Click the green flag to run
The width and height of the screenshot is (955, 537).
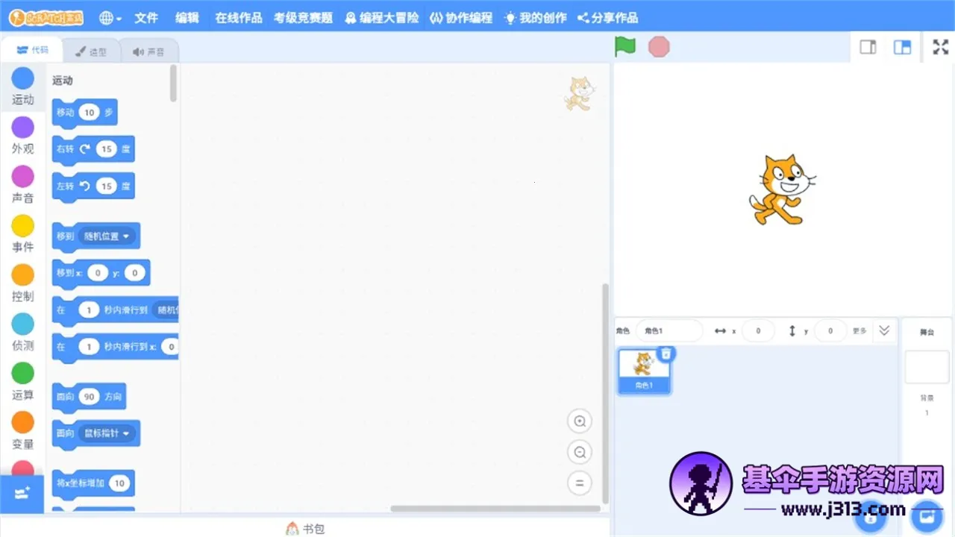coord(624,47)
